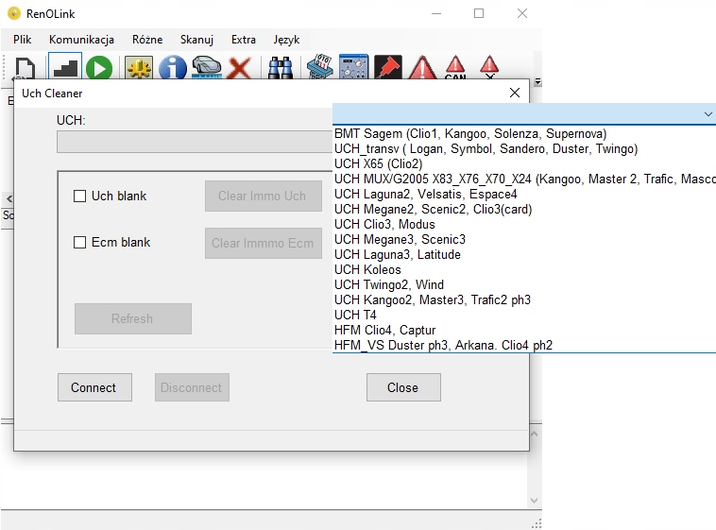Image resolution: width=716 pixels, height=530 pixels.
Task: Select UCH Laguna2, Velsatis, Espace4 option
Action: (x=524, y=194)
